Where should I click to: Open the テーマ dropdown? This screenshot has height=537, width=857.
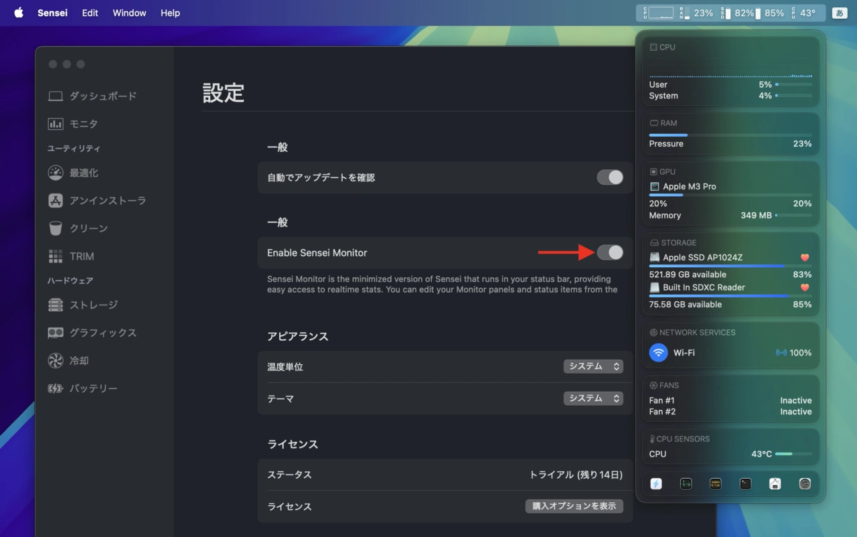(593, 398)
